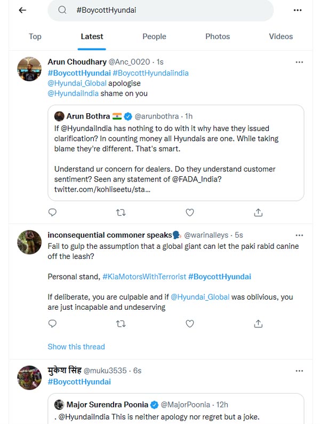Open the search options three-dot menu
Screen dimensions: 320x424
[298, 10]
